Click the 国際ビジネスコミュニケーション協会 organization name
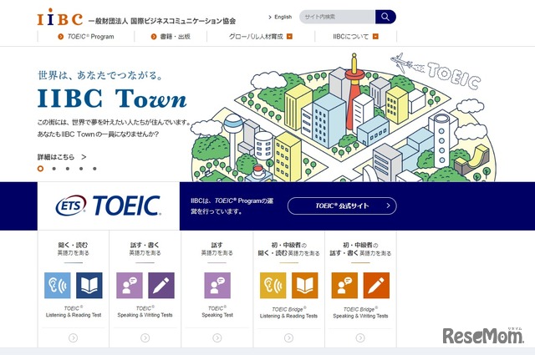Viewport: 535px width, 355px height. [183, 21]
